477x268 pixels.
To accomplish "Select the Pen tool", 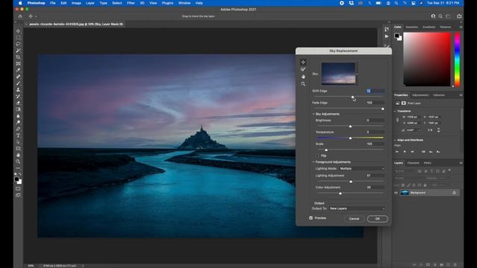I will click(18, 129).
